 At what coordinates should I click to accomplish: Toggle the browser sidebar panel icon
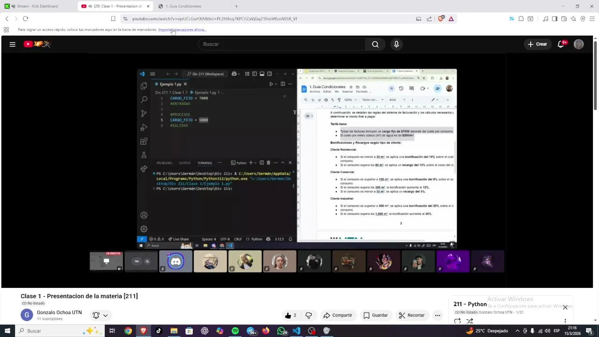555,19
